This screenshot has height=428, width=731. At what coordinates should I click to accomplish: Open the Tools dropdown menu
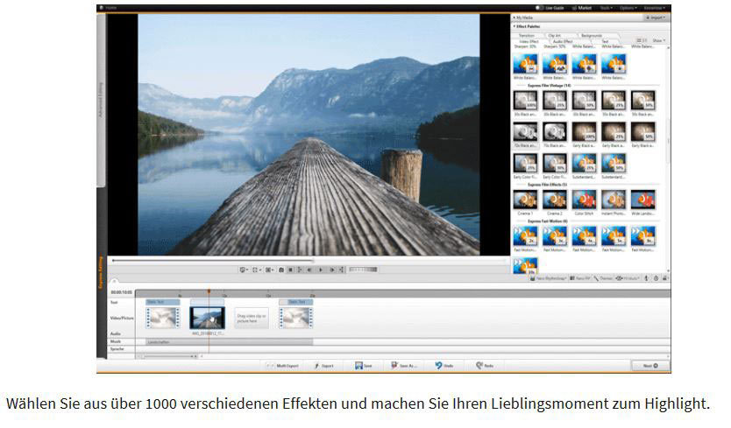click(606, 8)
